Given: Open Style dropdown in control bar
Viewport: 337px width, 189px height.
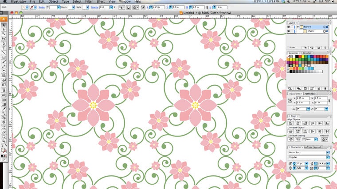Looking at the screenshot, I should tap(87, 7).
